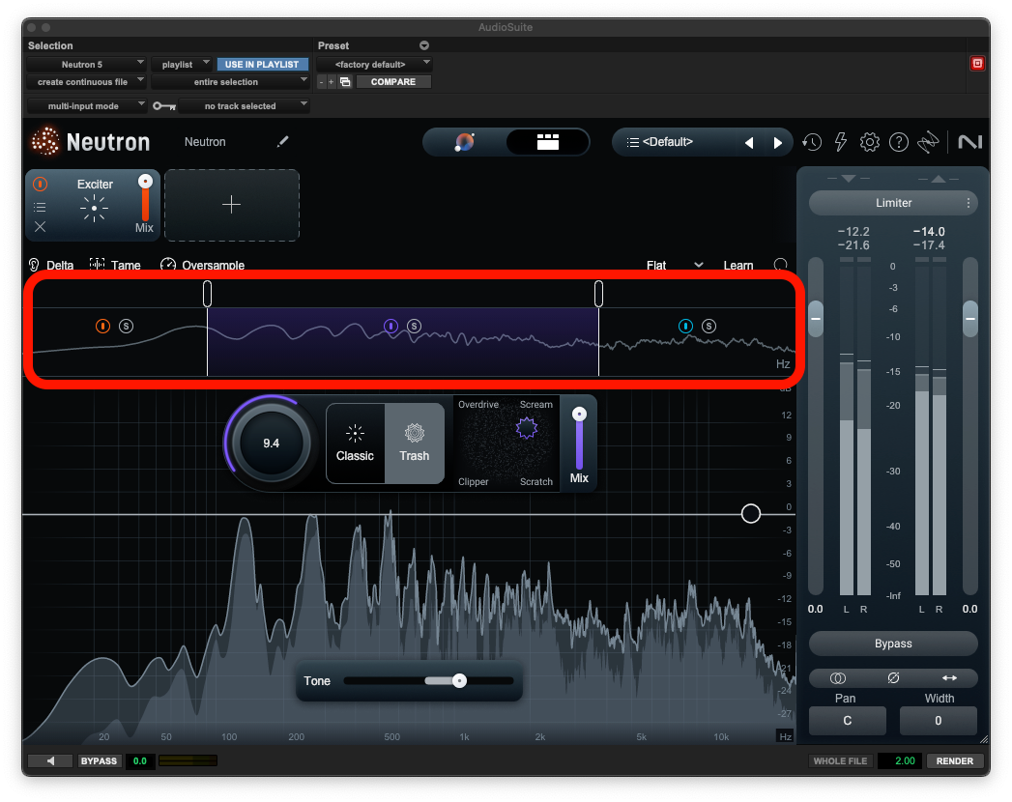
Task: Click the lightning bolt zero latency icon
Action: (x=840, y=142)
